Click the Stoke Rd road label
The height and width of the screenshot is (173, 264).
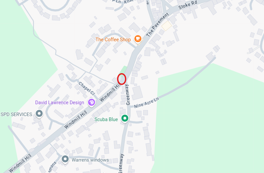pyautogui.click(x=188, y=5)
